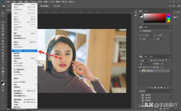The width and height of the screenshot is (181, 111).
Task: Open the layer filter type dropdown
Action: point(144,60)
